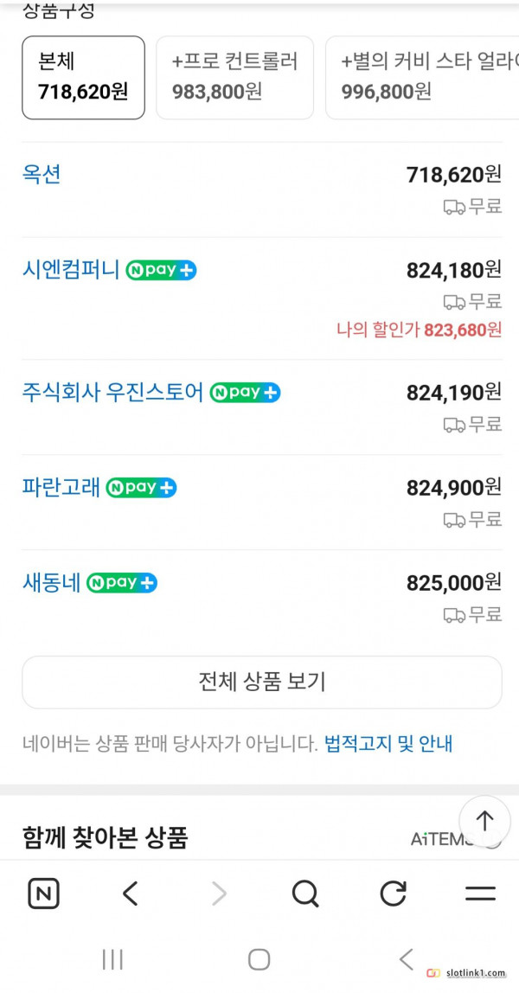Open the 법적고지 및 안내 link

click(388, 743)
